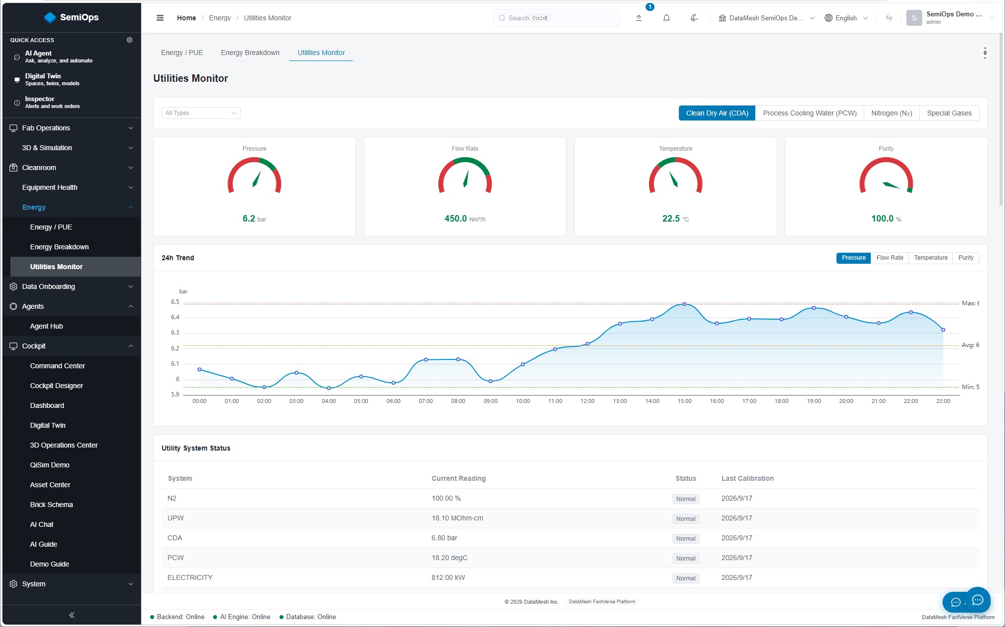Select Process Cooling Water (PCW) utility
This screenshot has height=627, width=1005.
(810, 113)
